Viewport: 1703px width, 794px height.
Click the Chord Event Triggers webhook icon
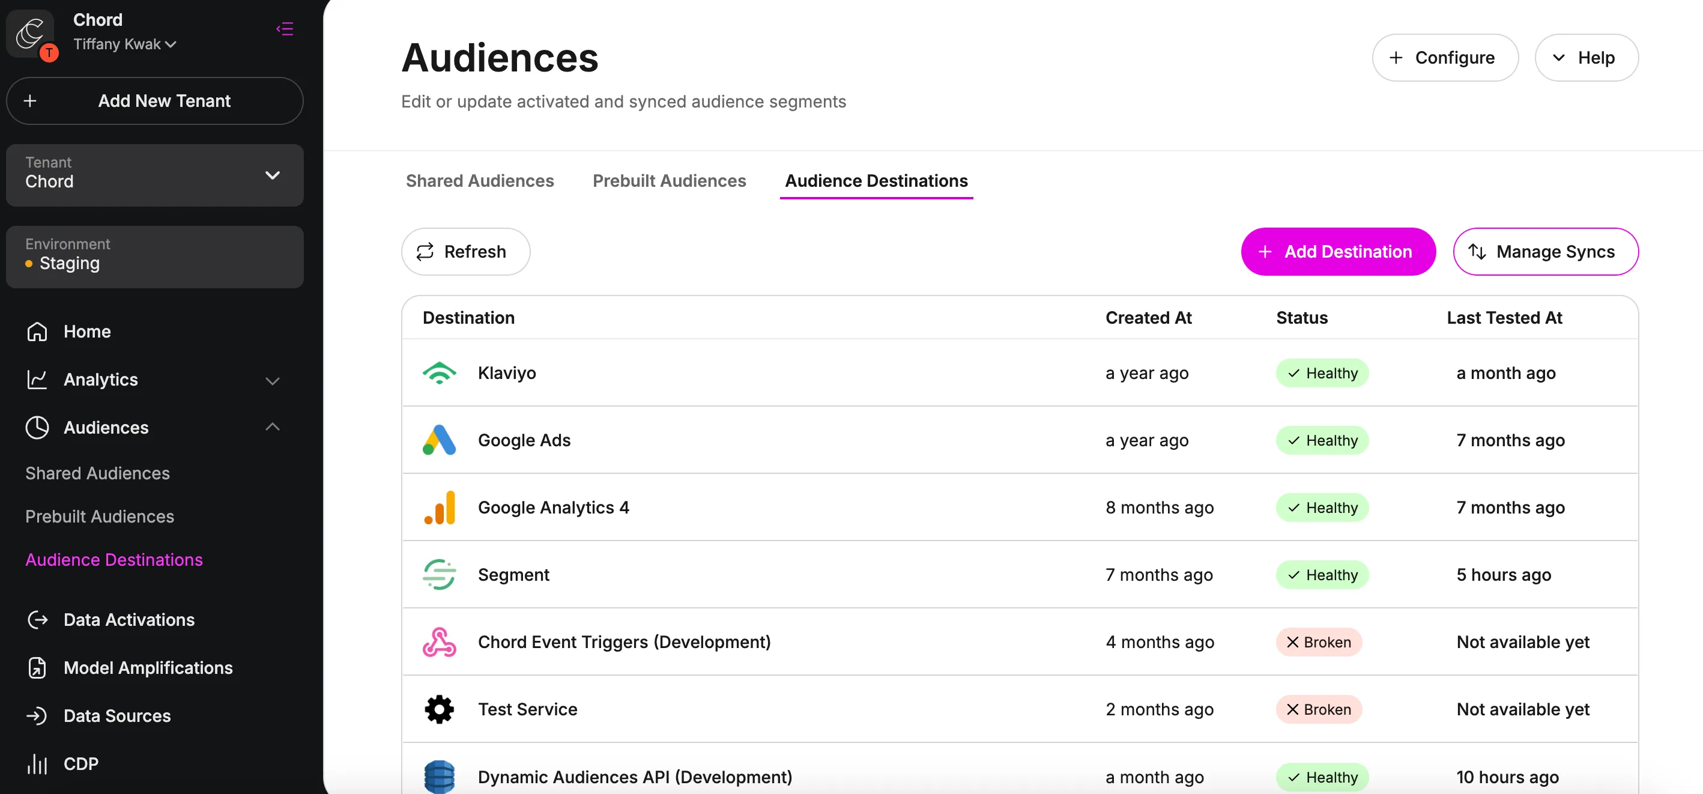pyautogui.click(x=439, y=642)
